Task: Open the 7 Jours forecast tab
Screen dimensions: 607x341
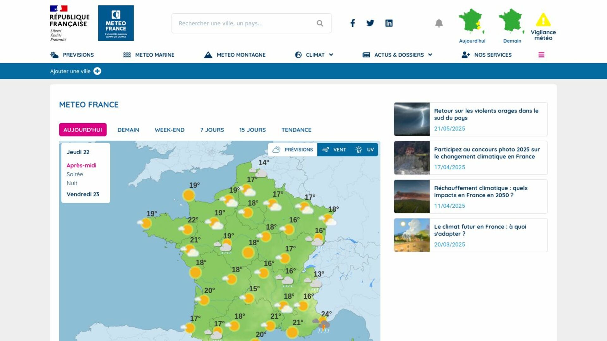Action: pyautogui.click(x=212, y=130)
